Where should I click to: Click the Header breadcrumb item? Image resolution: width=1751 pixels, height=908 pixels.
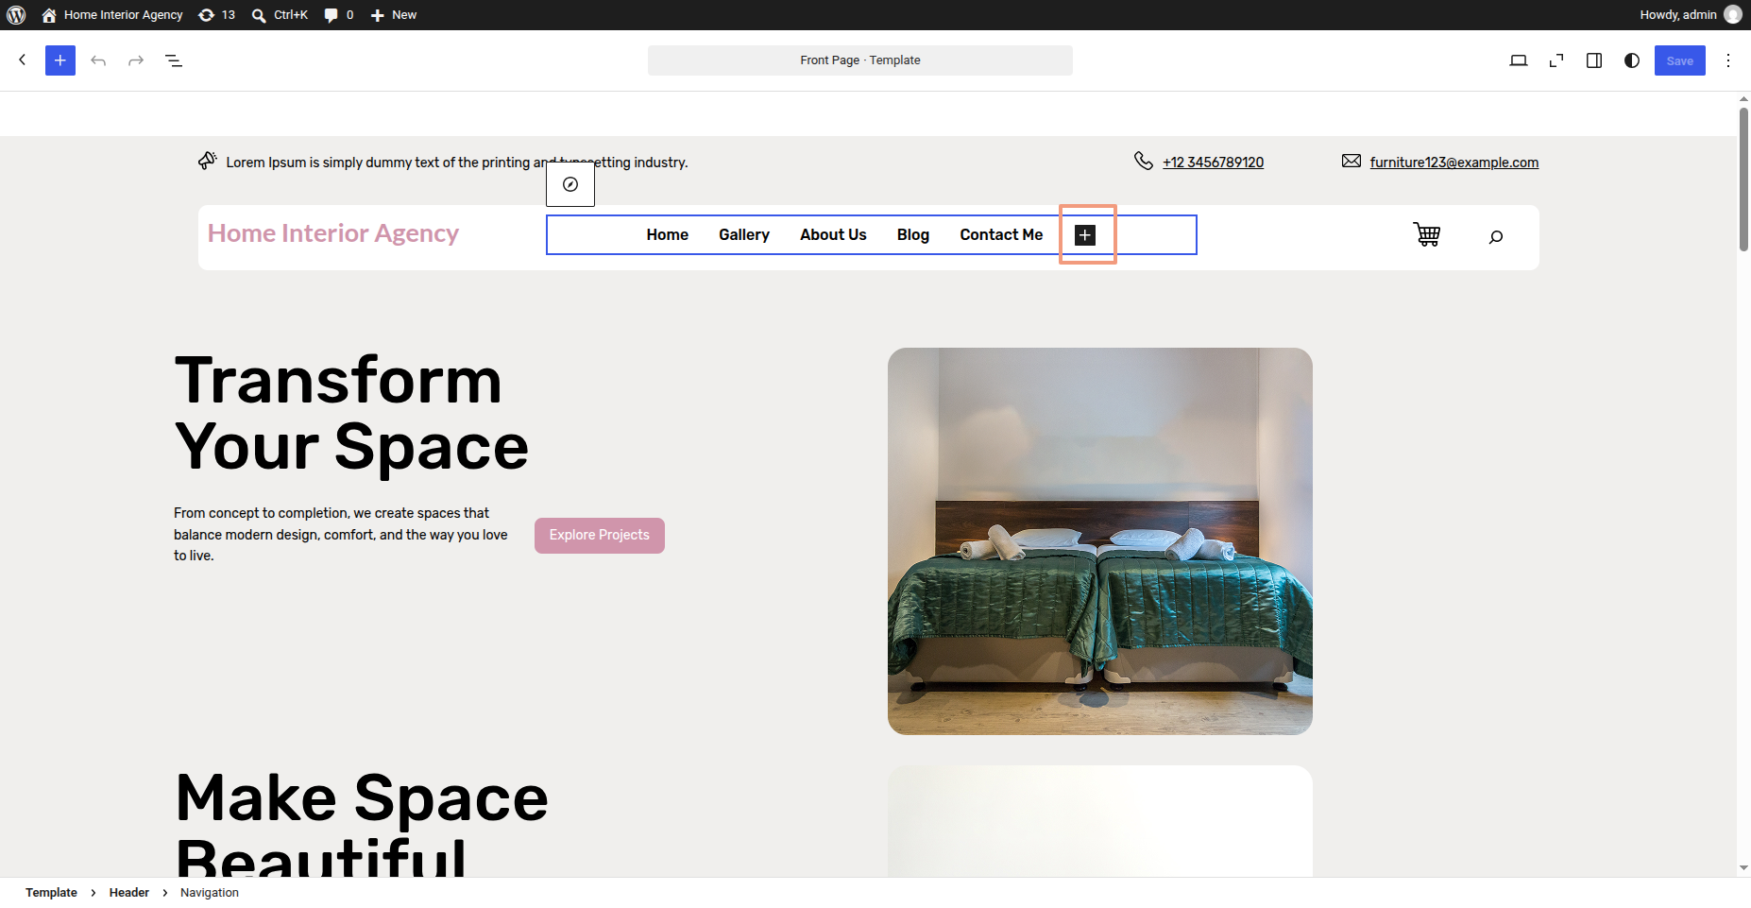tap(129, 893)
